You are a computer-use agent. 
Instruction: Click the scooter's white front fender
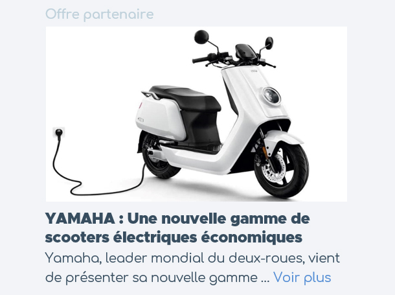[x=284, y=137]
